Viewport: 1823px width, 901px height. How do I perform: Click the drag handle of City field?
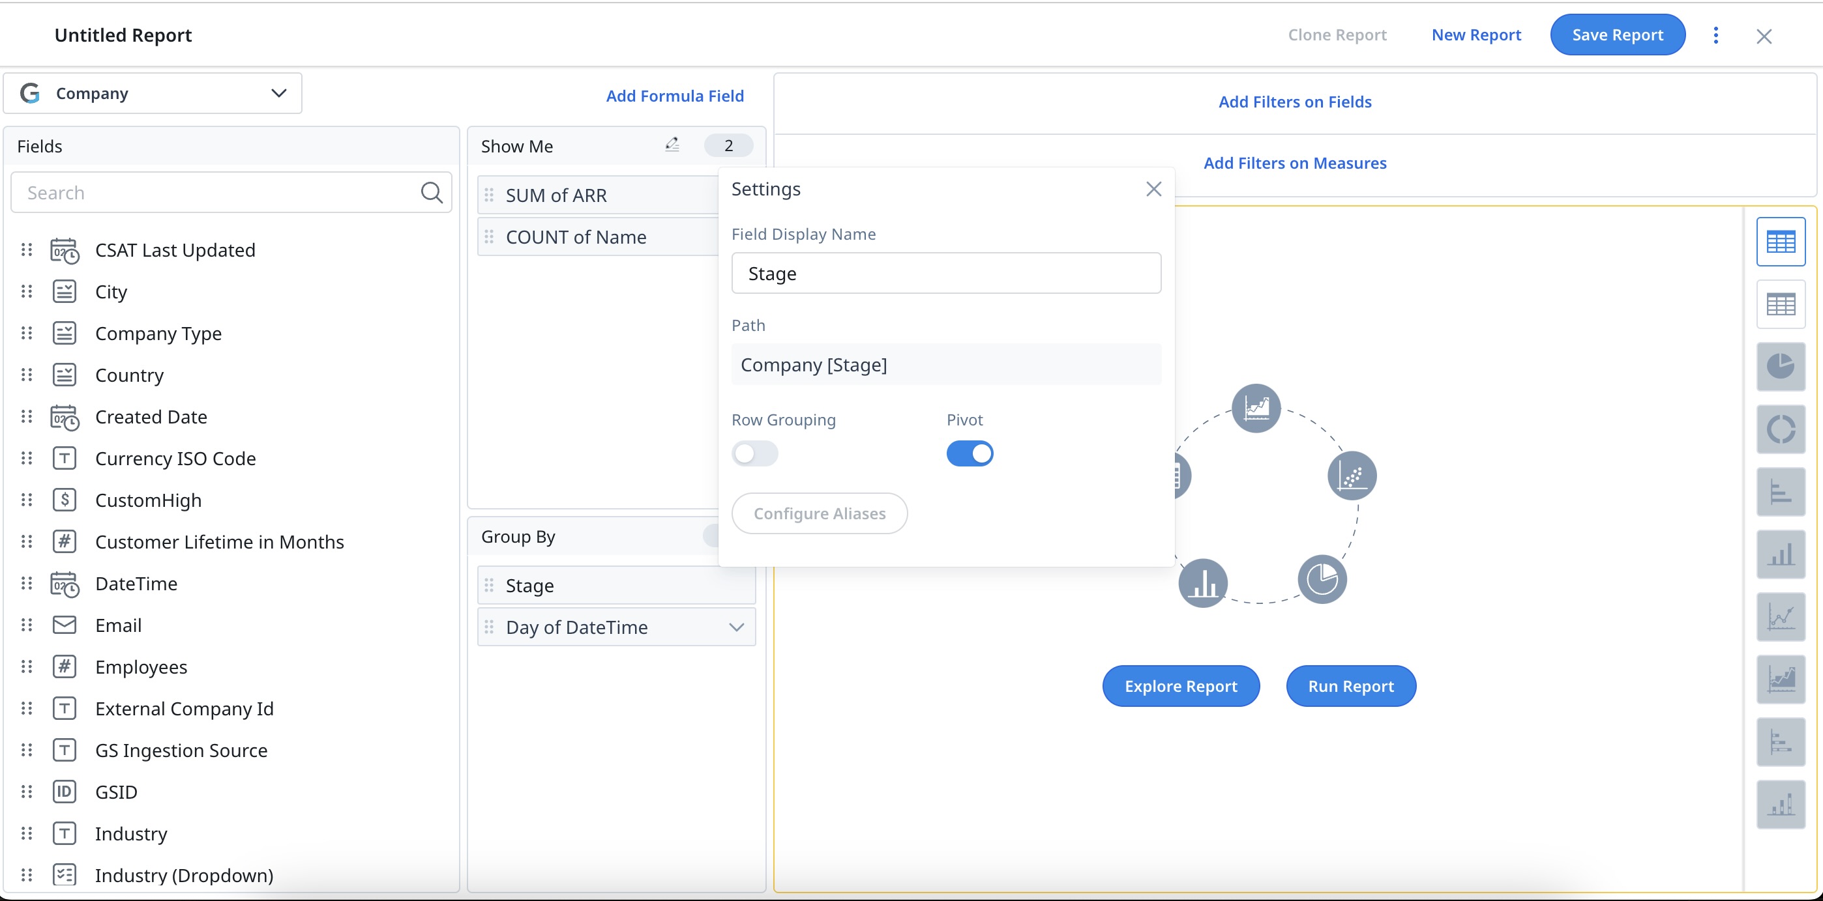[27, 291]
